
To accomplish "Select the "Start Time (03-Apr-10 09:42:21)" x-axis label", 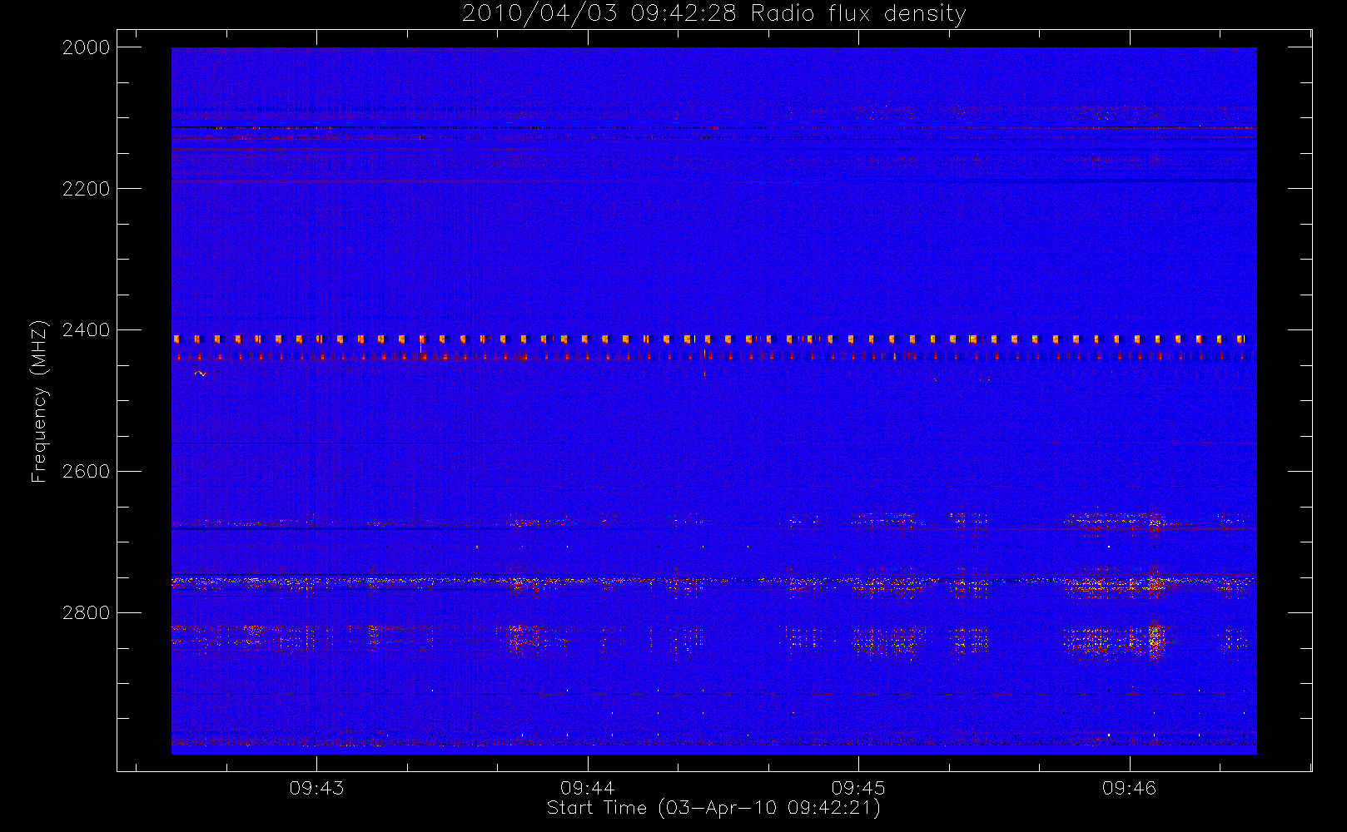I will [713, 808].
